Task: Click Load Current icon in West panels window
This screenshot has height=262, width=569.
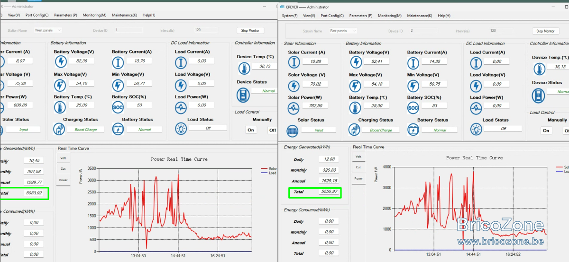Action: 181,61
